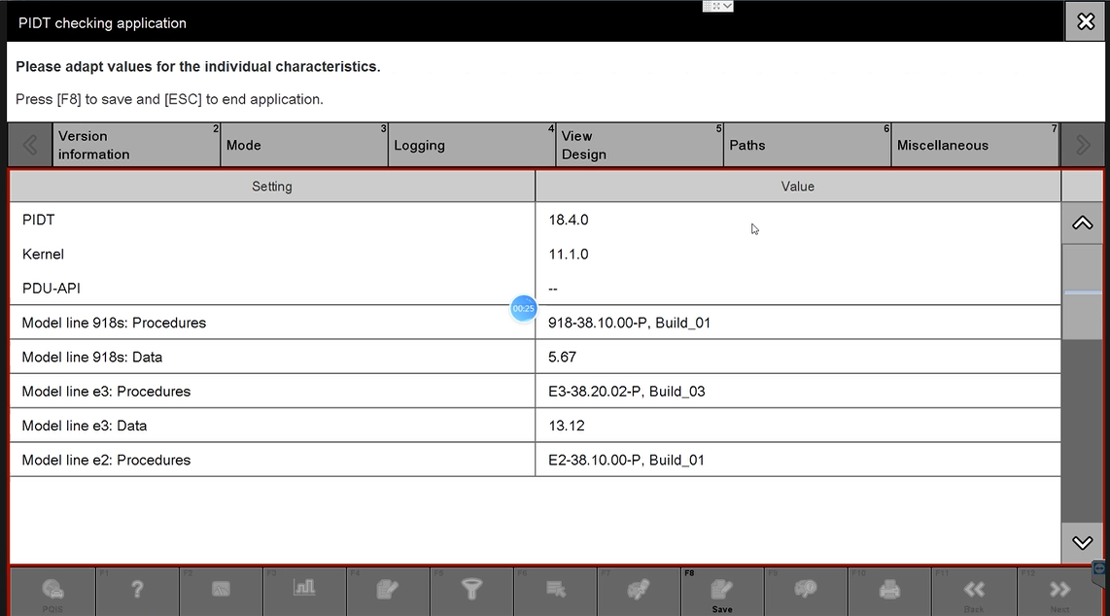Close the PIDT checking application window

[x=1086, y=21]
